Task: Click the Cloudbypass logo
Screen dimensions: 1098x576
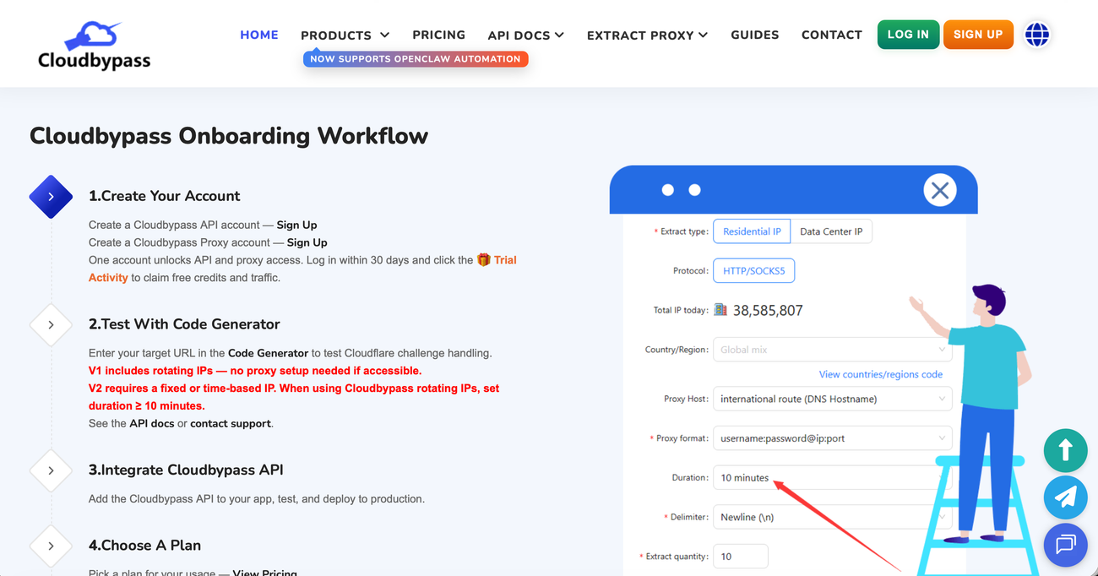Action: (x=95, y=46)
